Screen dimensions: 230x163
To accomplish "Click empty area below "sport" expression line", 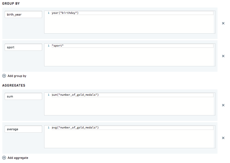I will (130, 57).
